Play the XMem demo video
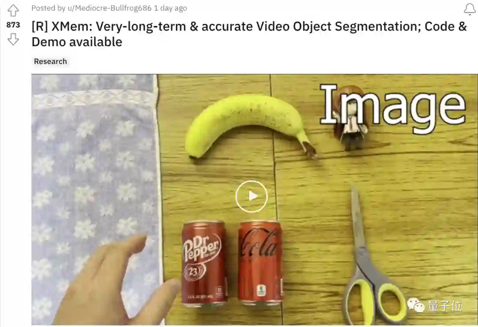Screen dimensions: 478x327 tap(251, 196)
